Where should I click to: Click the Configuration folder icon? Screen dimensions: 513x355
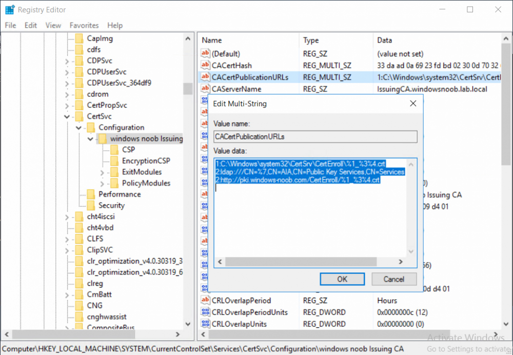tap(91, 128)
